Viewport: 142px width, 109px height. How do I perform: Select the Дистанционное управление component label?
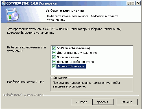[77, 53]
